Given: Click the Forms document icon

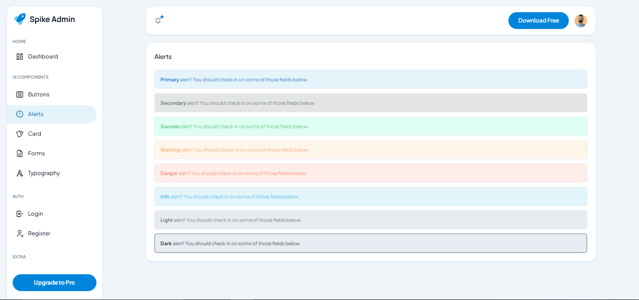Looking at the screenshot, I should [x=20, y=154].
